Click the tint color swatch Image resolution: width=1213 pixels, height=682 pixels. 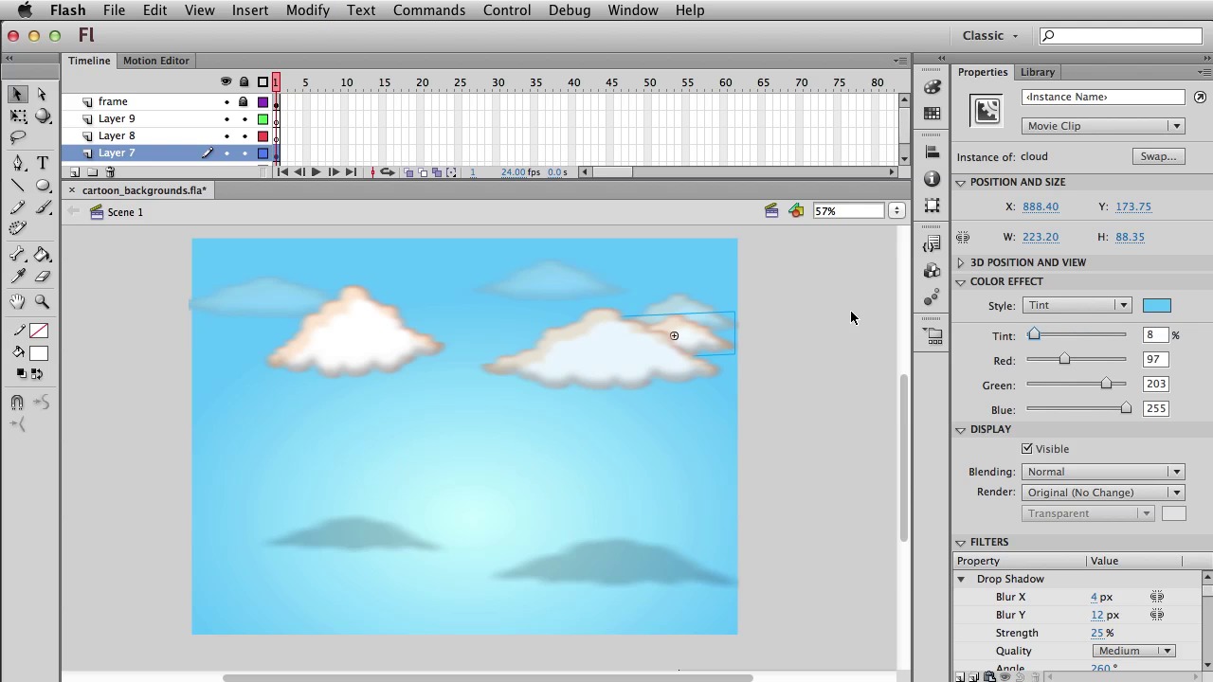click(x=1156, y=305)
